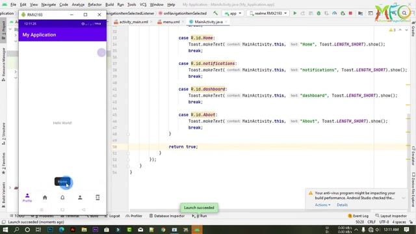
Task: Click the Run with Coverage icon
Action: [326, 13]
